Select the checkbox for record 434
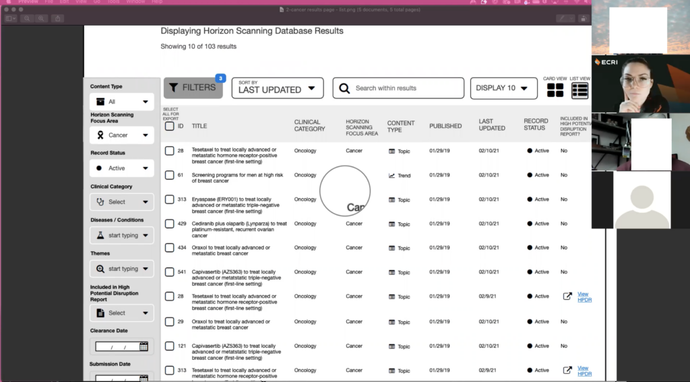The image size is (690, 382). click(x=170, y=248)
